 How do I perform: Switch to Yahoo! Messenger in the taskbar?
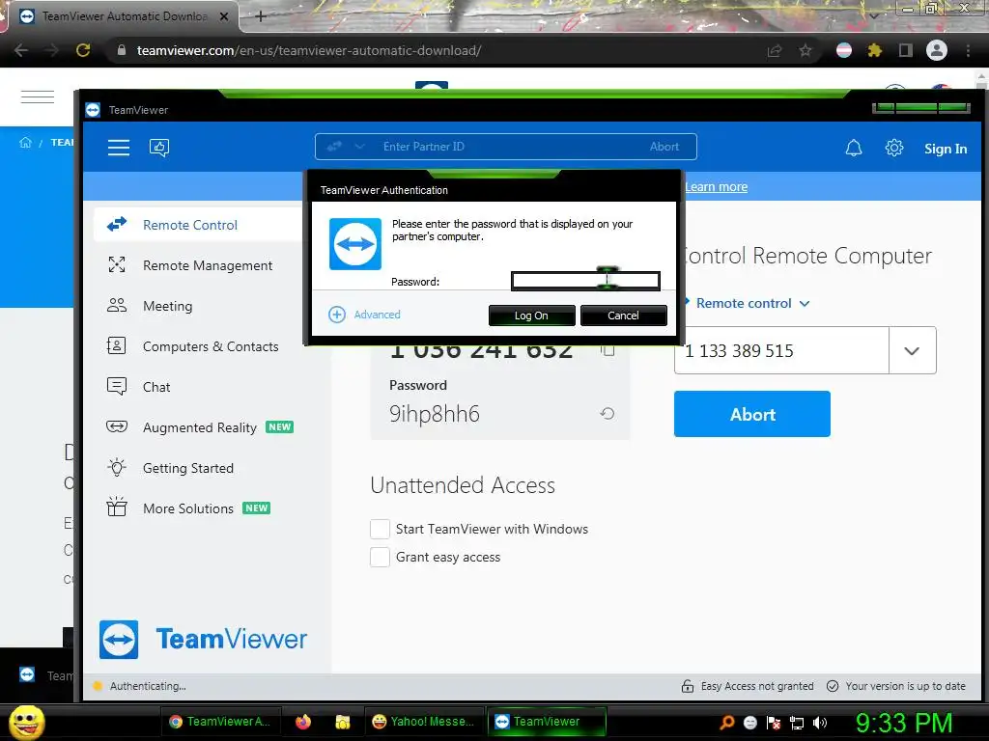click(x=423, y=722)
